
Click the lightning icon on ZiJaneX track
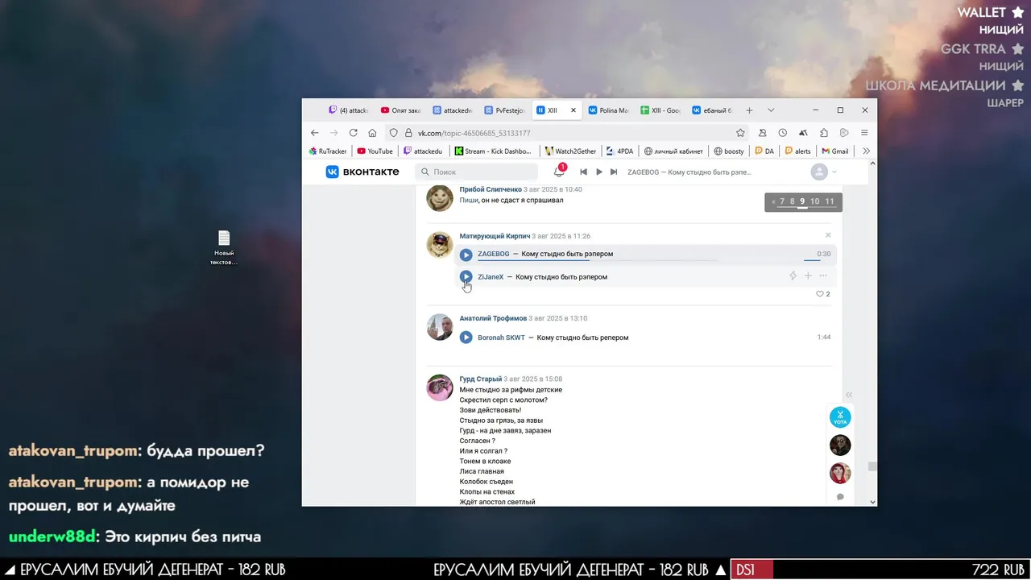click(x=793, y=276)
